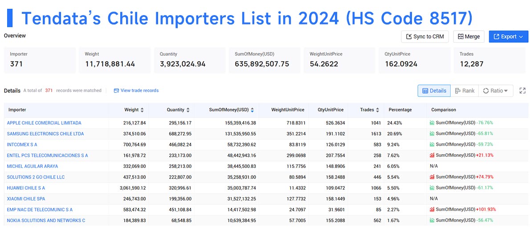Click the fullscreen expand icon
The height and width of the screenshot is (231, 530).
coord(522,90)
